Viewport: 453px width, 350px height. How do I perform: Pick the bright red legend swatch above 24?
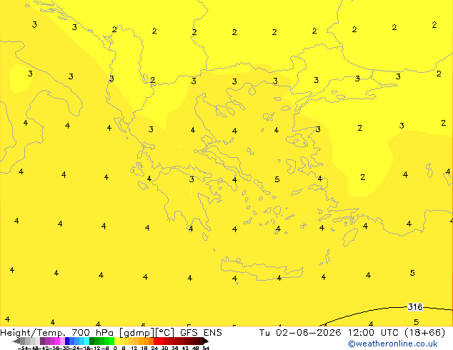click(x=156, y=341)
